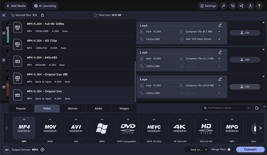Rename 1.mp4 using the pencil icon
The height and width of the screenshot is (155, 267).
[220, 25]
